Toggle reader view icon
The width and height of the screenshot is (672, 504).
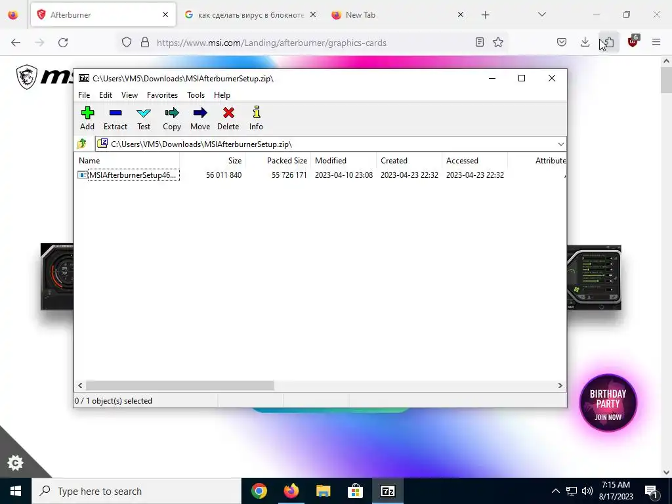480,42
